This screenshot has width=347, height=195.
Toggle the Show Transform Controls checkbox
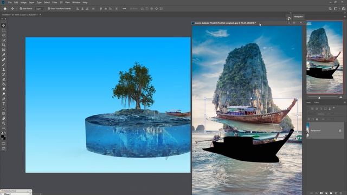coord(49,9)
